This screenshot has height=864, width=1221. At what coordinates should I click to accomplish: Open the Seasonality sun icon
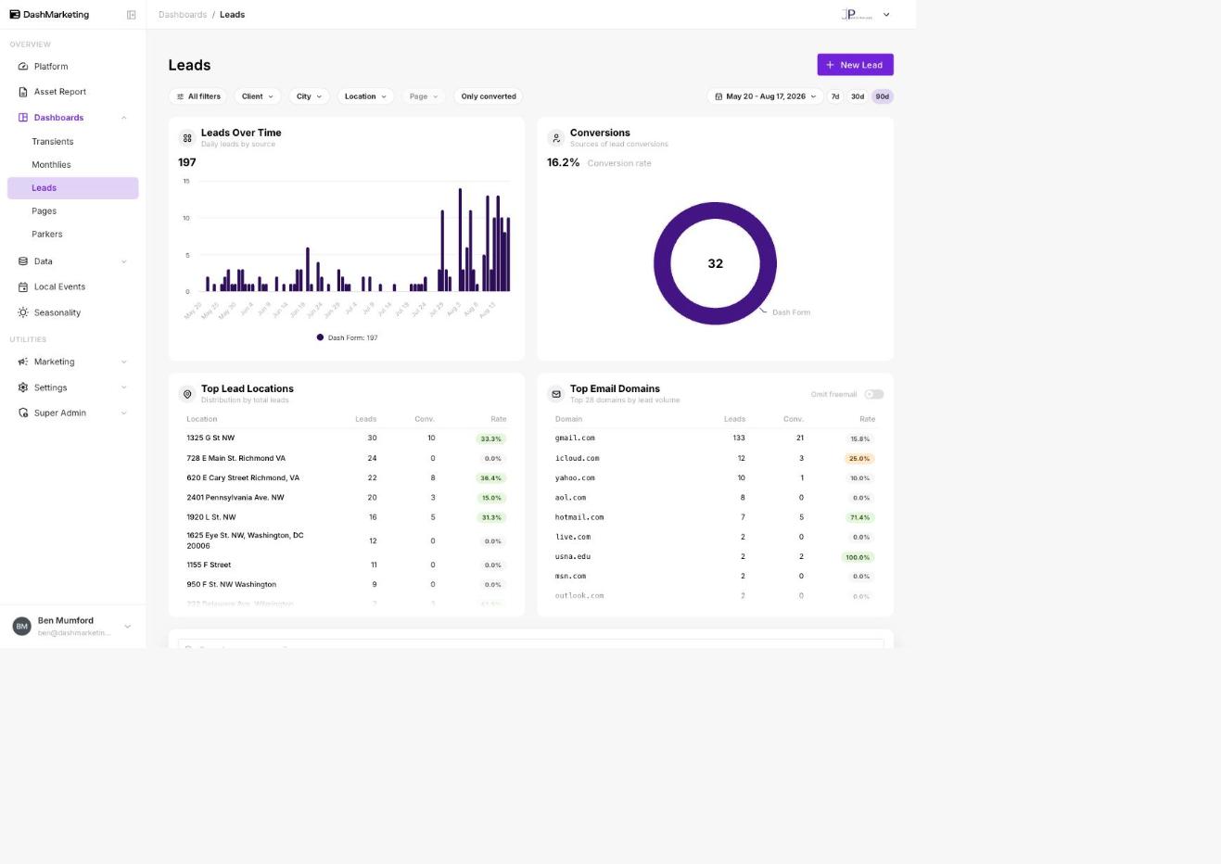click(x=23, y=312)
